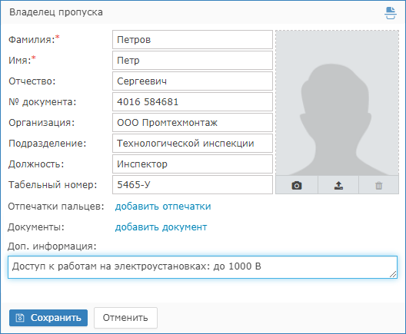Click the № документа field
Viewport: 406px width, 334px height.
click(192, 102)
